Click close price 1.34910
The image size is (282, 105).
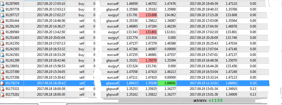tap(231, 89)
